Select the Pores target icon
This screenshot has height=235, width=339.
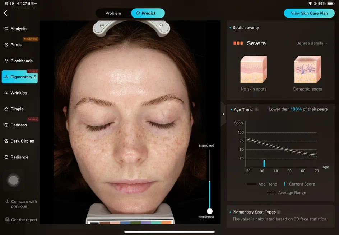click(6, 45)
